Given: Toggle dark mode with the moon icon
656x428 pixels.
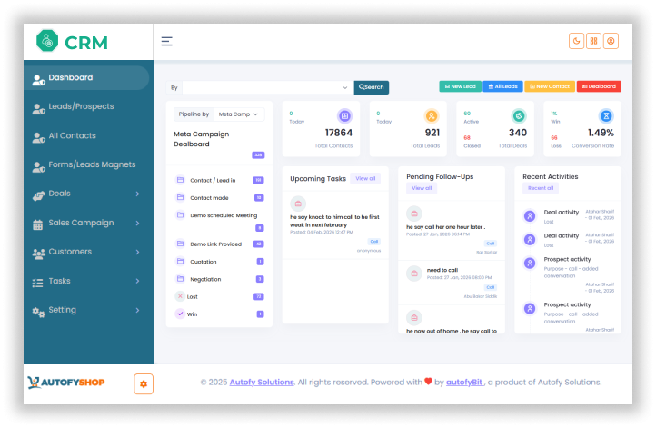Looking at the screenshot, I should [x=576, y=41].
